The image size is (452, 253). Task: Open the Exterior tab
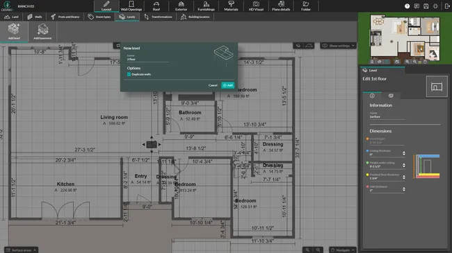[181, 6]
